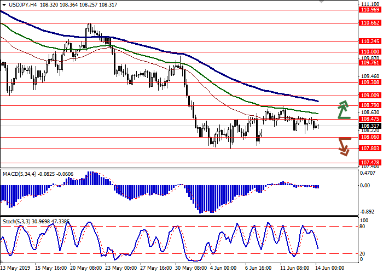Click the 109.761 price level label

click(x=369, y=63)
